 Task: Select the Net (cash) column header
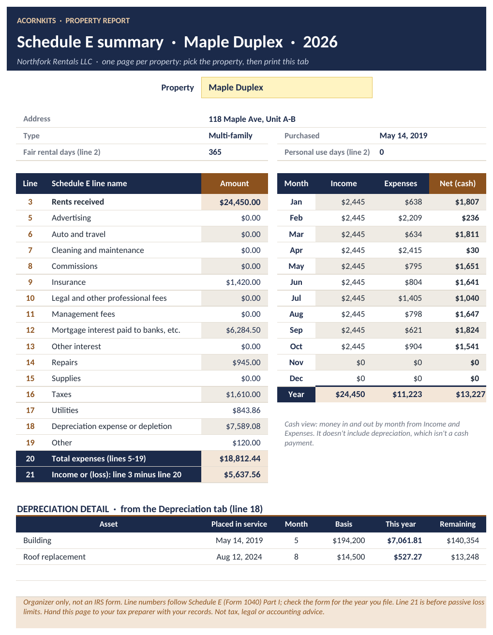457,183
